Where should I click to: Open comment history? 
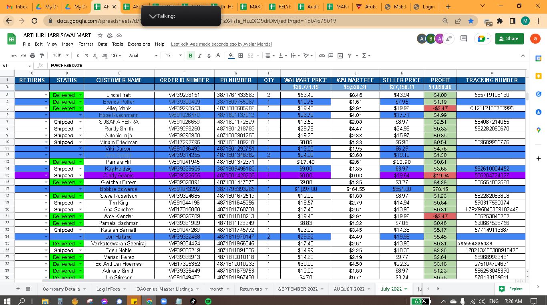464,38
